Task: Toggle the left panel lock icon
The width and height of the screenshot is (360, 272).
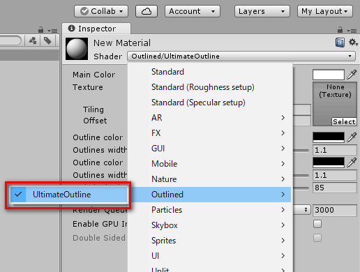Action: click(40, 30)
